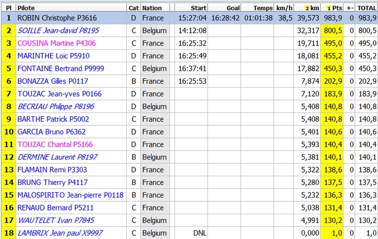The width and height of the screenshot is (378, 239).
Task: Click the TOTAL column header
Action: [367, 8]
